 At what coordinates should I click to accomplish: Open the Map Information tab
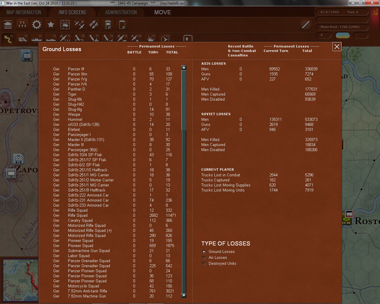[24, 12]
